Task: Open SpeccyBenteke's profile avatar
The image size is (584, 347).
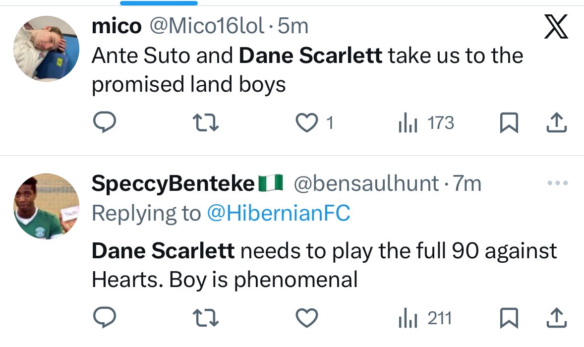Action: coord(46,206)
